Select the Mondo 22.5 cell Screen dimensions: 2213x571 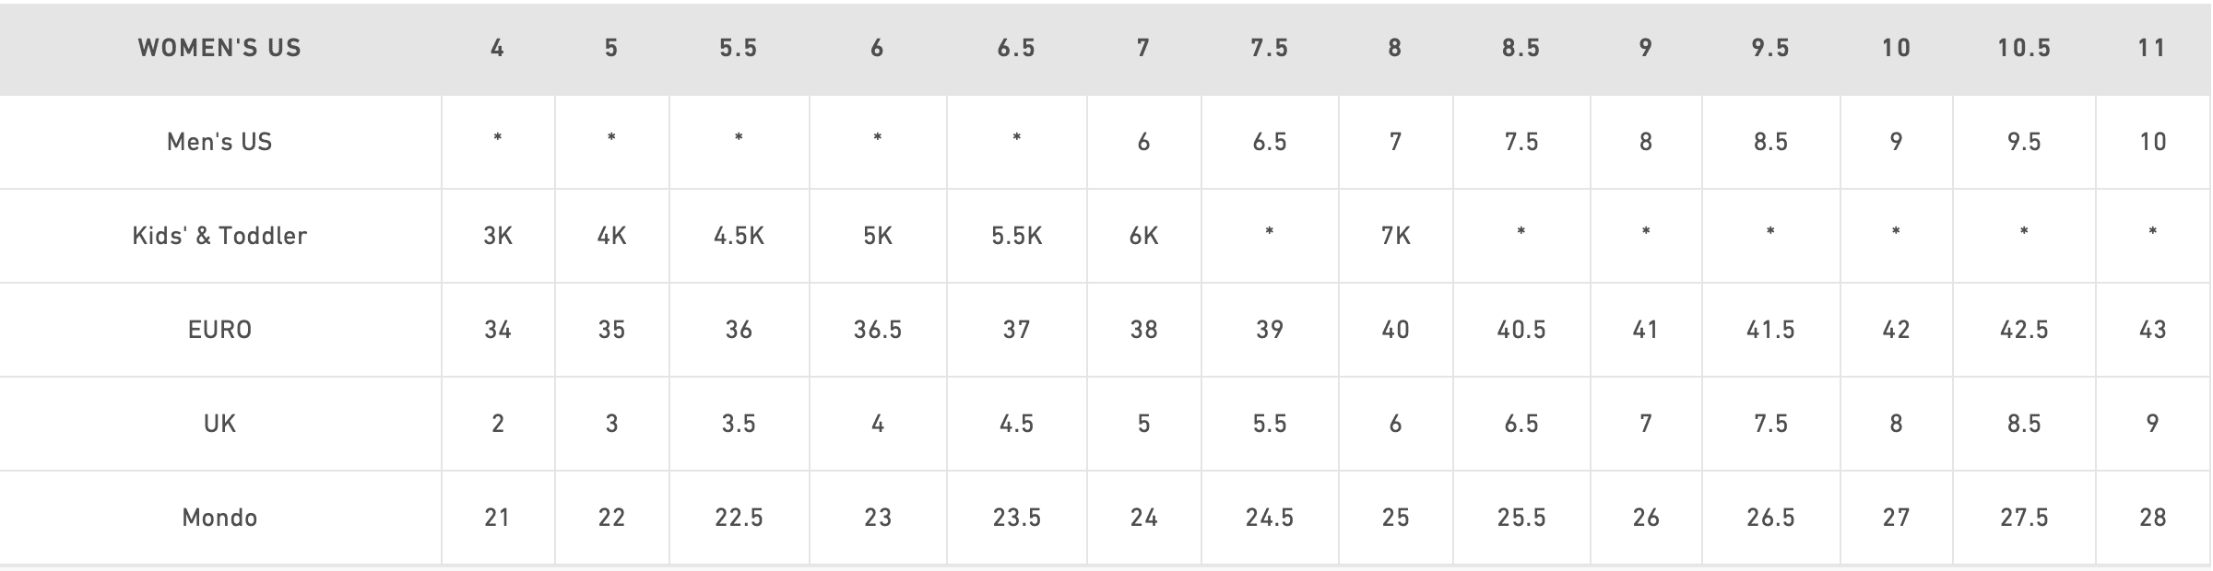[739, 518]
